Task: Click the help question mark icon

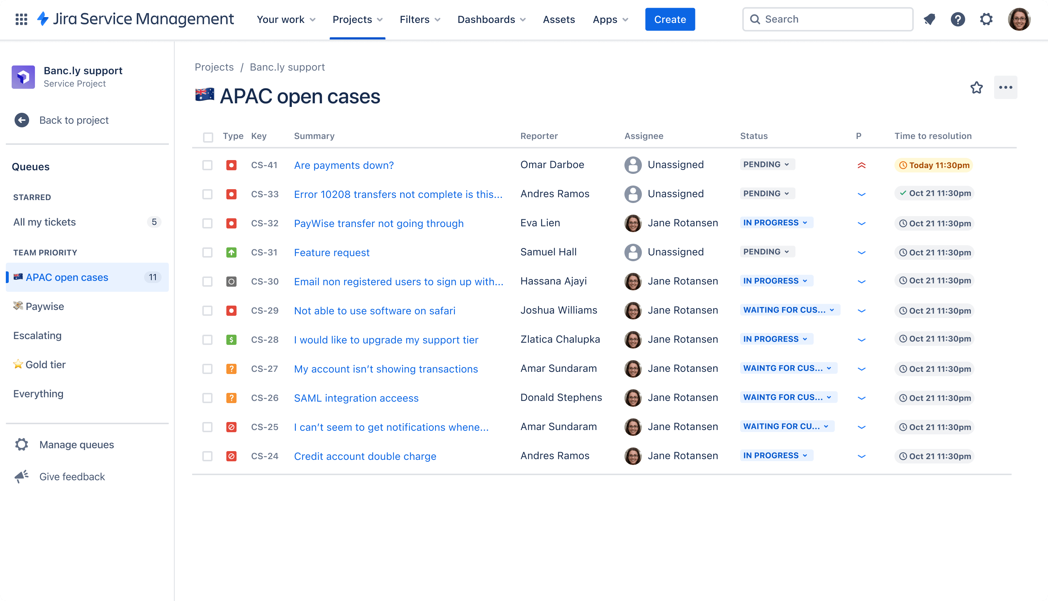Action: coord(958,19)
